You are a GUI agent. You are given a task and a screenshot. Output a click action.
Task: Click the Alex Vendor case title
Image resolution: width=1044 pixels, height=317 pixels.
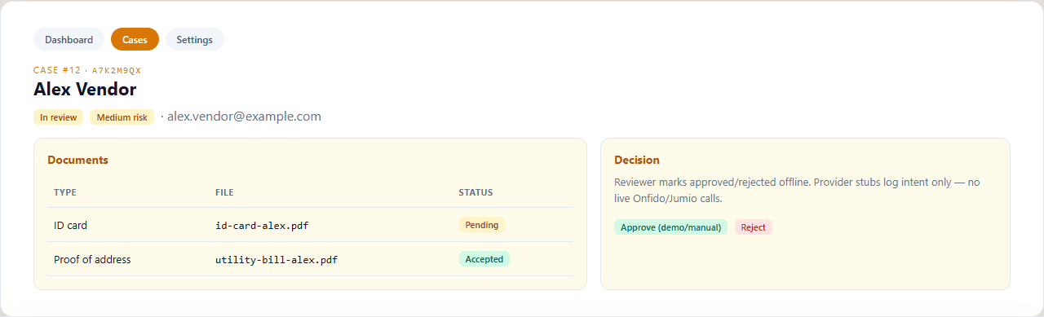pyautogui.click(x=85, y=90)
